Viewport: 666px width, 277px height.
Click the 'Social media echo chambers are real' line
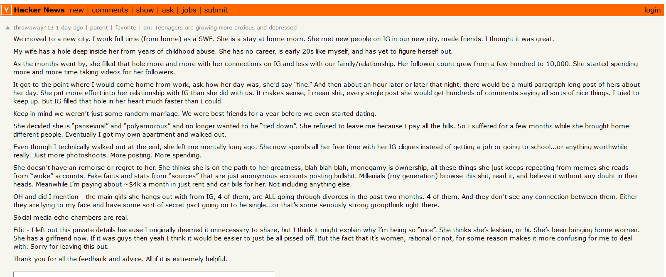(x=71, y=218)
